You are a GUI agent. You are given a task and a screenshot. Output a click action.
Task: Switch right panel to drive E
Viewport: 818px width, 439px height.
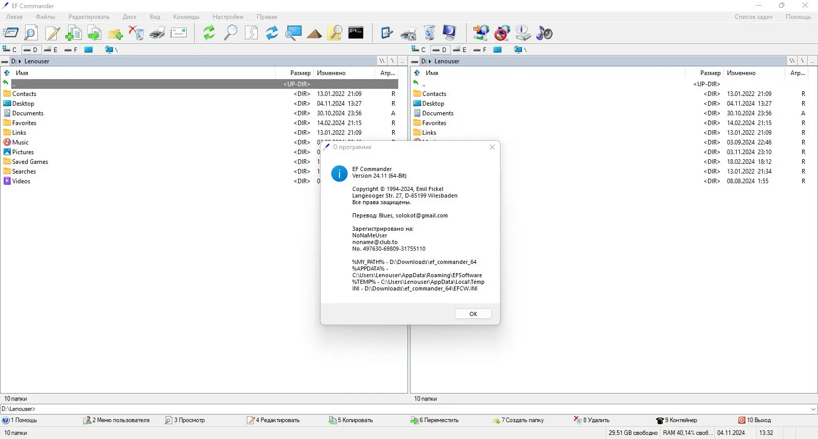click(x=460, y=50)
